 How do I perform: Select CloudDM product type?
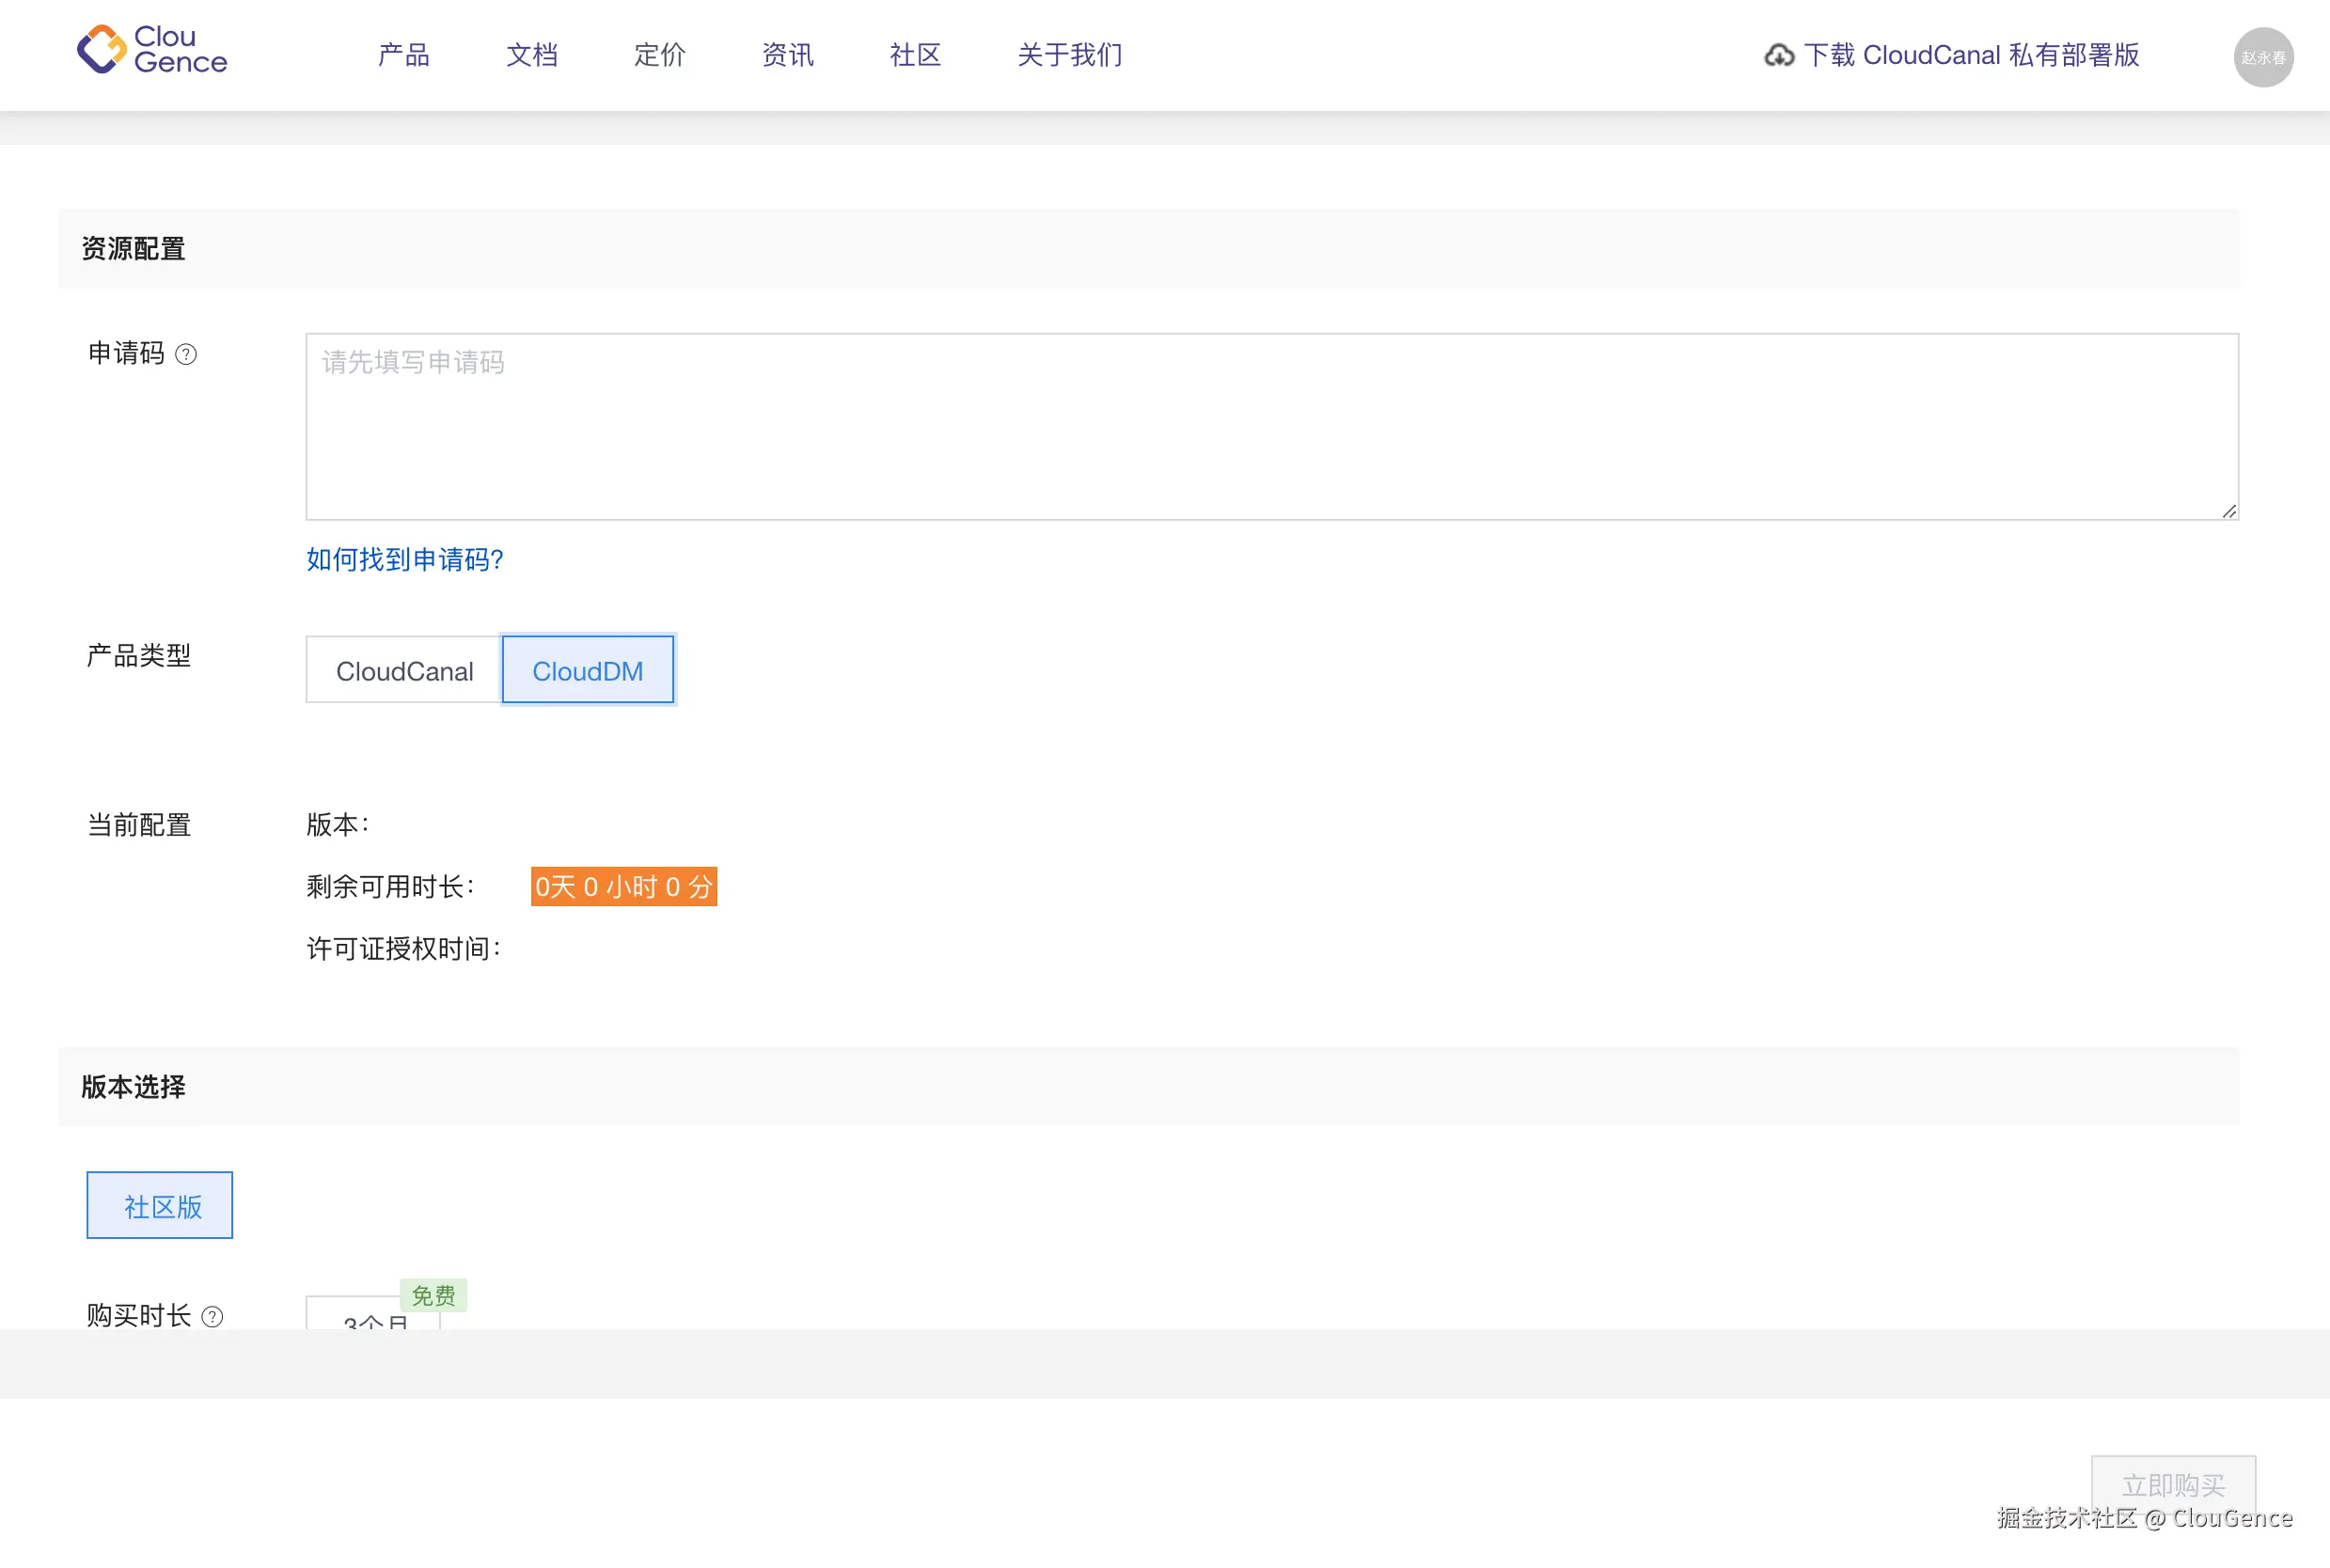pos(588,670)
